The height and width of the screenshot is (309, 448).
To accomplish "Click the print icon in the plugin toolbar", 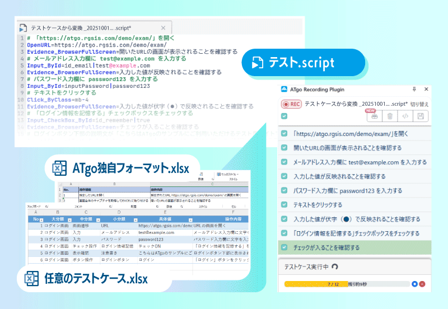I will [x=375, y=116].
